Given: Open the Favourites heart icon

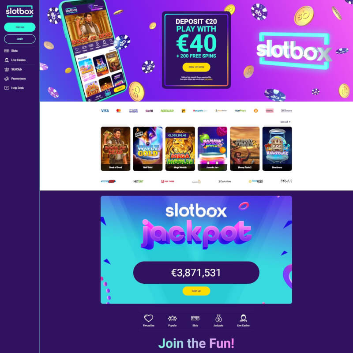Looking at the screenshot, I should (x=149, y=318).
